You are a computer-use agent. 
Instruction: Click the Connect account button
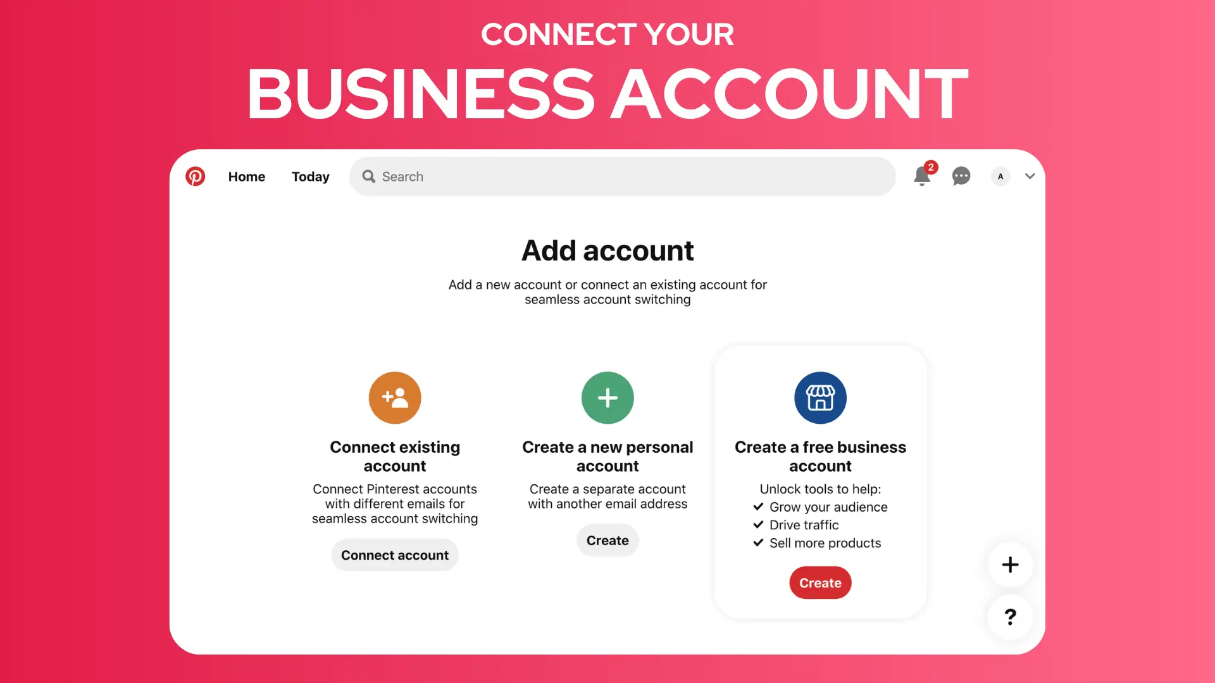click(x=394, y=555)
